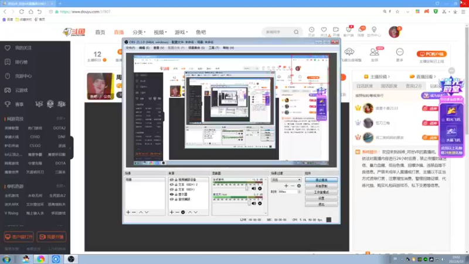Go to Douyu 首页 home link
Screen dimensions: 469x264
100,32
